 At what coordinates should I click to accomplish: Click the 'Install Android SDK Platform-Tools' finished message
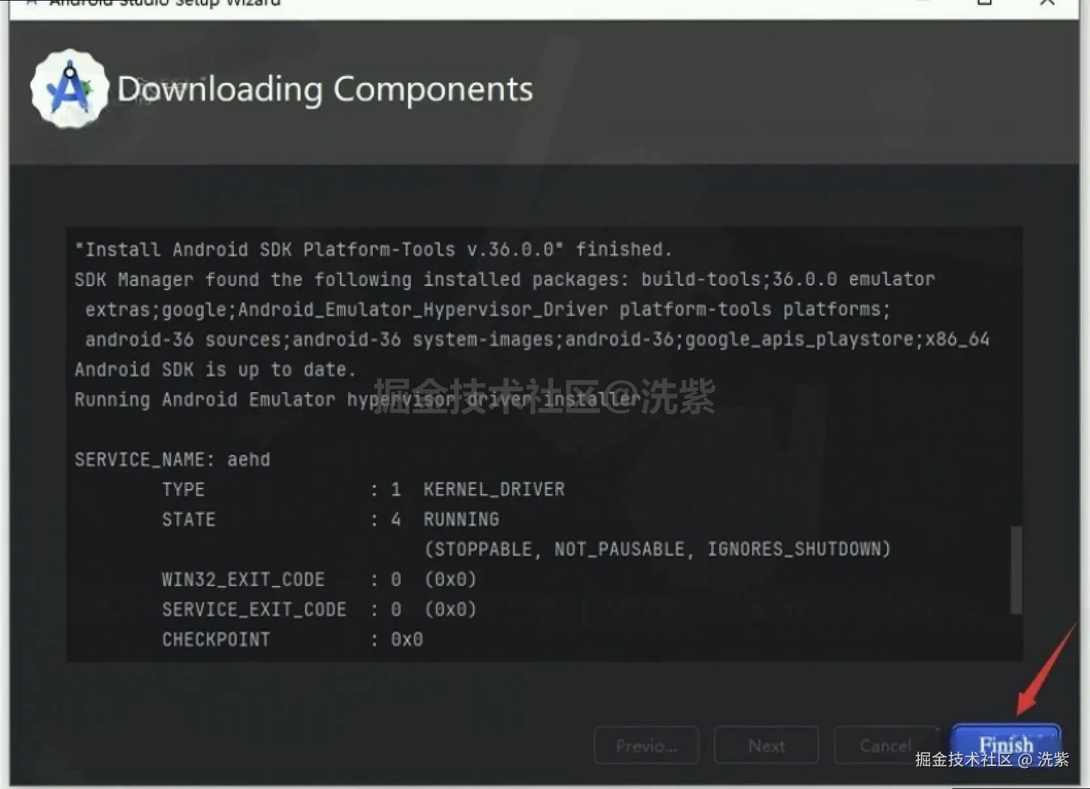point(373,249)
